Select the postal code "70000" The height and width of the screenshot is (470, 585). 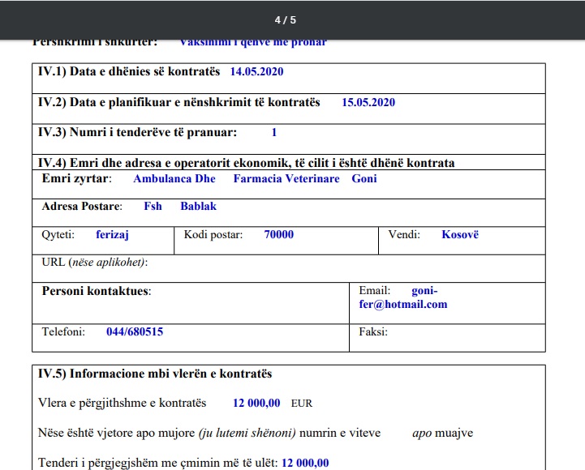coord(279,234)
